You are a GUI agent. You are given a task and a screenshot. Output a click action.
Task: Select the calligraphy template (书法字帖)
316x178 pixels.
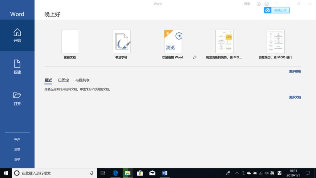tap(122, 44)
